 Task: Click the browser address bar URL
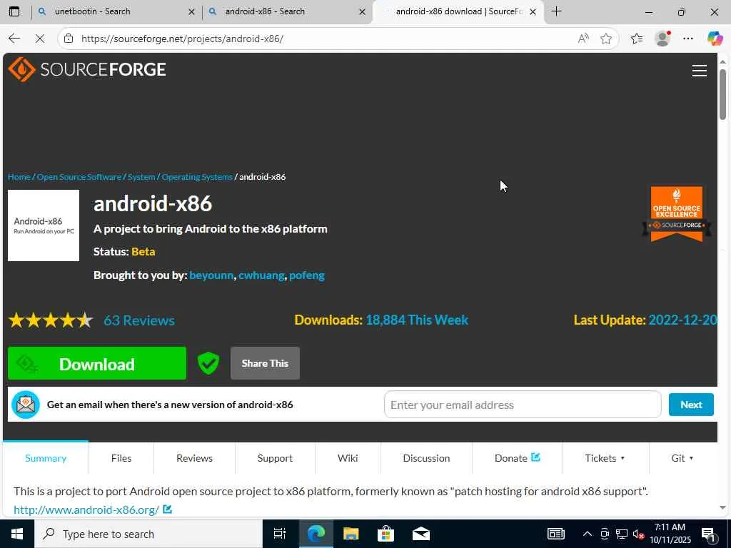point(182,39)
